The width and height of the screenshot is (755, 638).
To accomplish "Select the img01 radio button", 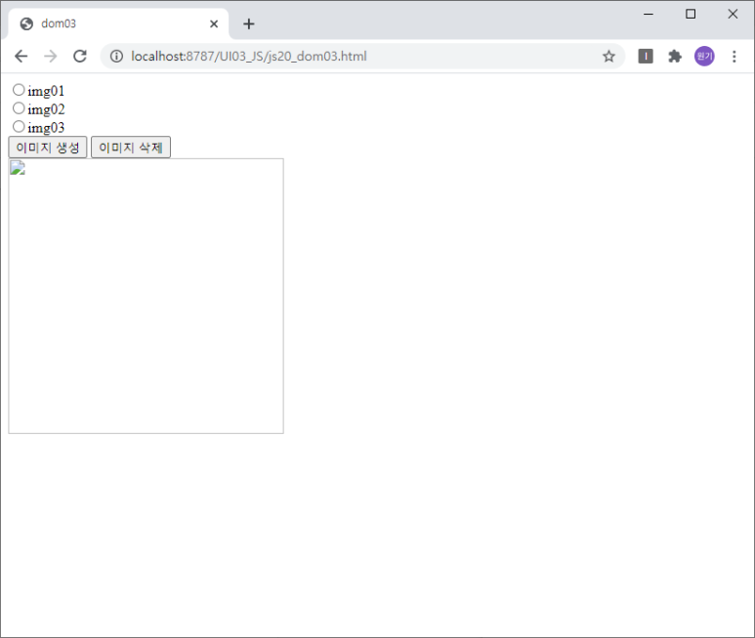I will (19, 90).
